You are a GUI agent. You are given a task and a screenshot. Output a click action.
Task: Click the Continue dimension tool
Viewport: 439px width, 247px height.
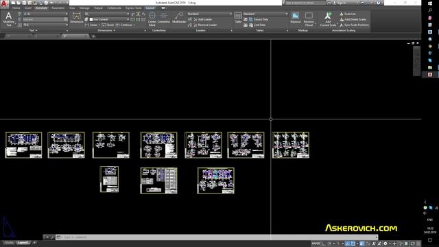pos(123,25)
